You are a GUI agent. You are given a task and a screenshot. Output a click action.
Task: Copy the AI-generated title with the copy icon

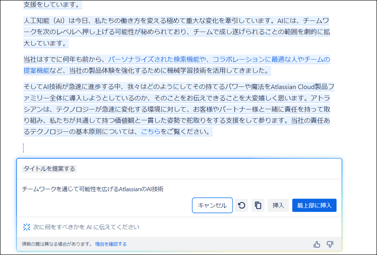(258, 205)
